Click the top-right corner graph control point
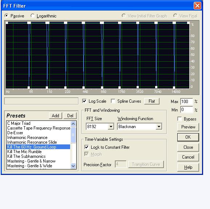210x209 pixels. [188, 23]
